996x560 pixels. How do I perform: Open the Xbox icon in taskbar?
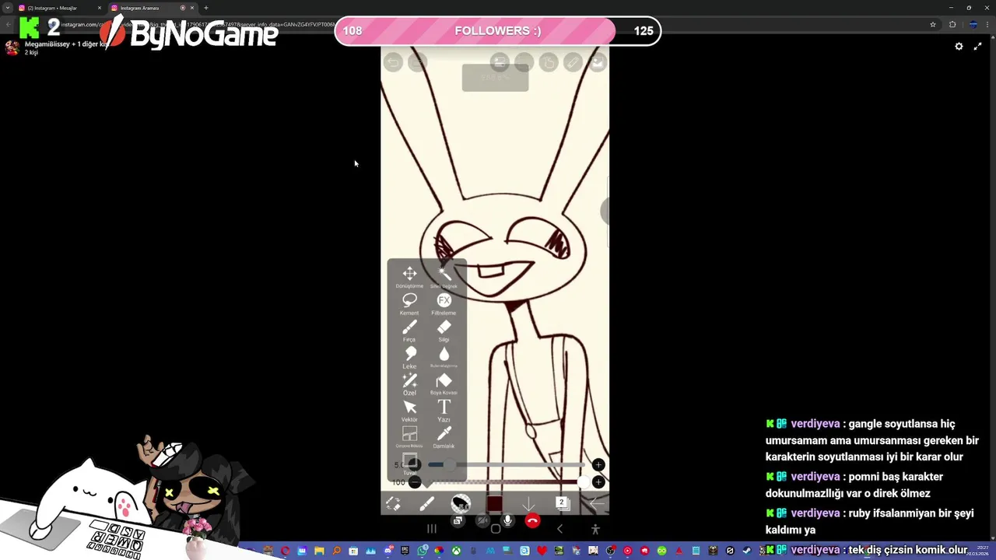457,551
